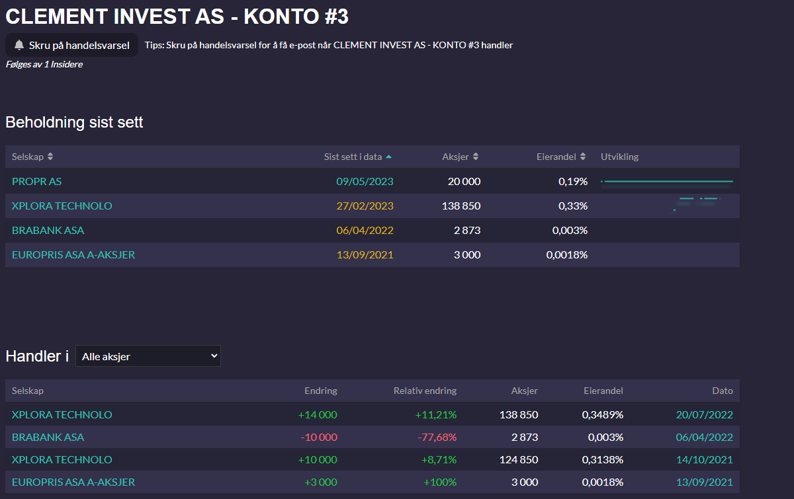
Task: Open BRABANK ASA in holdings table
Action: tap(48, 230)
